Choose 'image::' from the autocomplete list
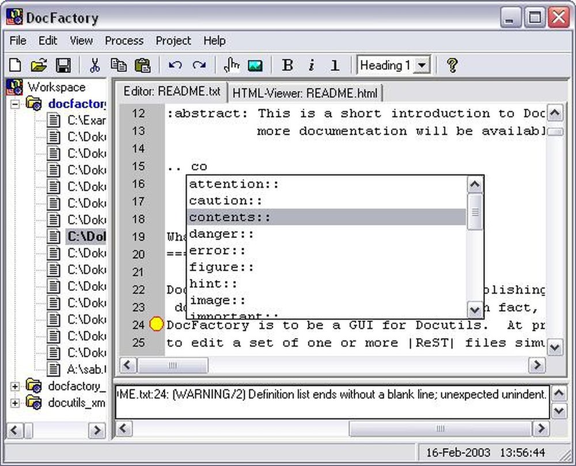Image resolution: width=576 pixels, height=466 pixels. (326, 300)
